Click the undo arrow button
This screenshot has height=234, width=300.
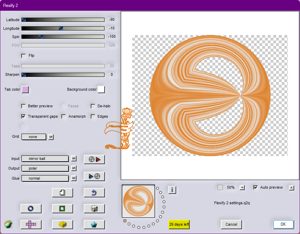(94, 192)
